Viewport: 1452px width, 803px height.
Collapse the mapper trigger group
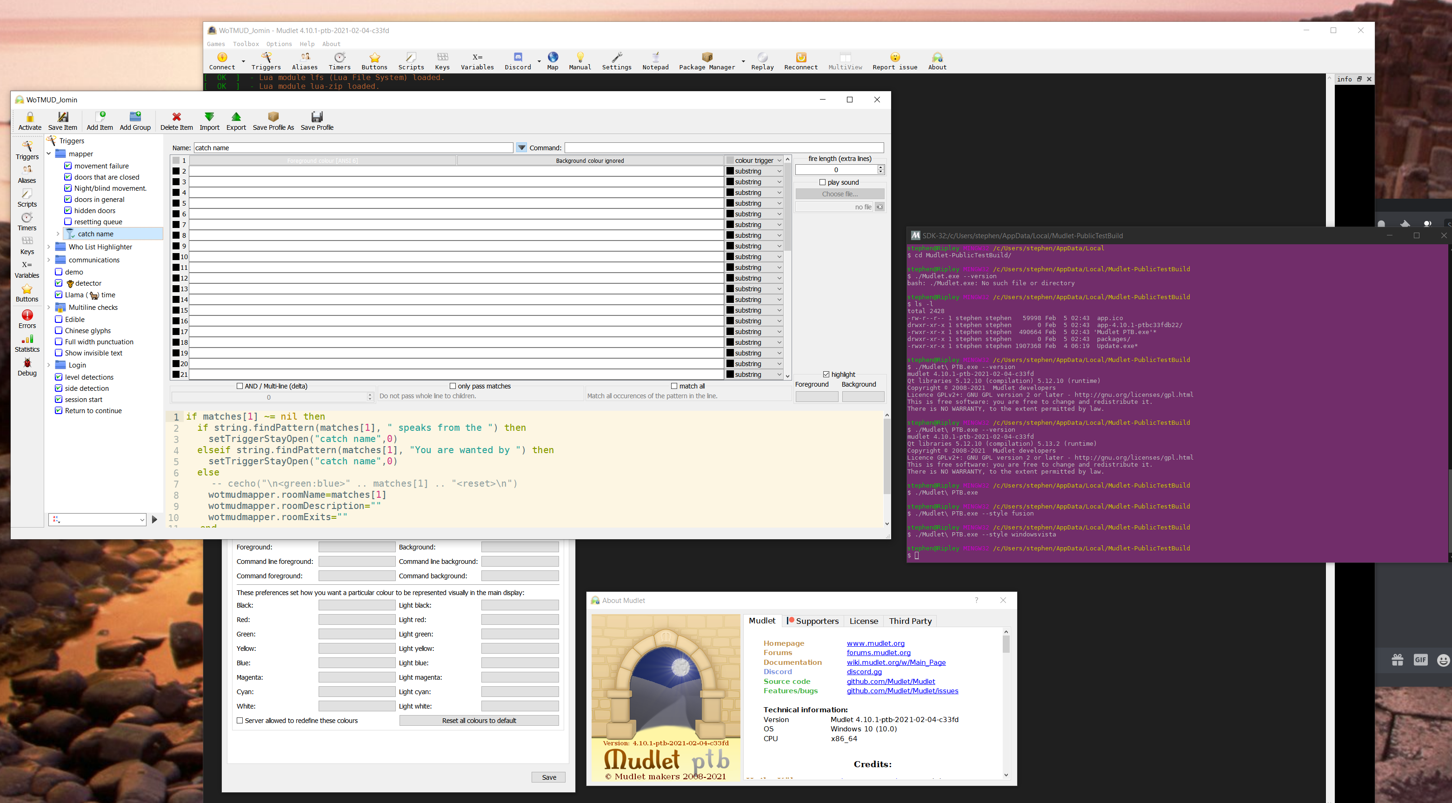click(48, 154)
